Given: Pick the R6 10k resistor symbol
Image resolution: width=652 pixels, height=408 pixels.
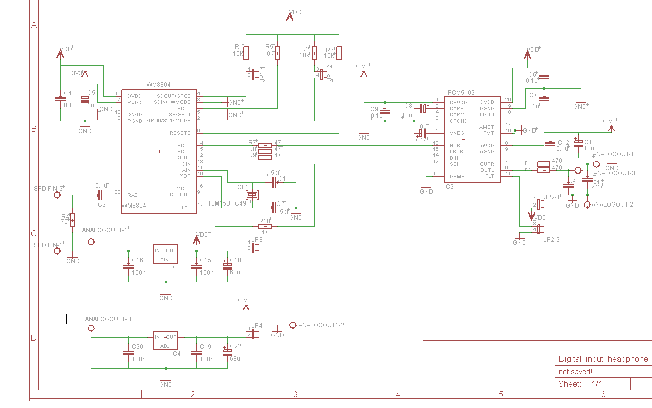Looking at the screenshot, I should click(x=339, y=53).
